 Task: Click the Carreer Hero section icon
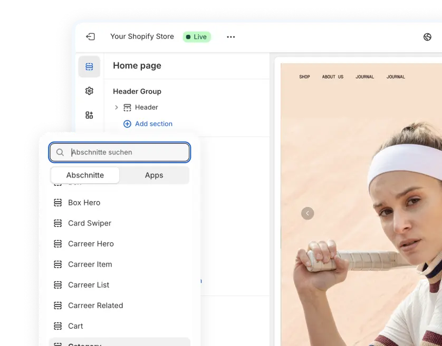[x=58, y=244]
